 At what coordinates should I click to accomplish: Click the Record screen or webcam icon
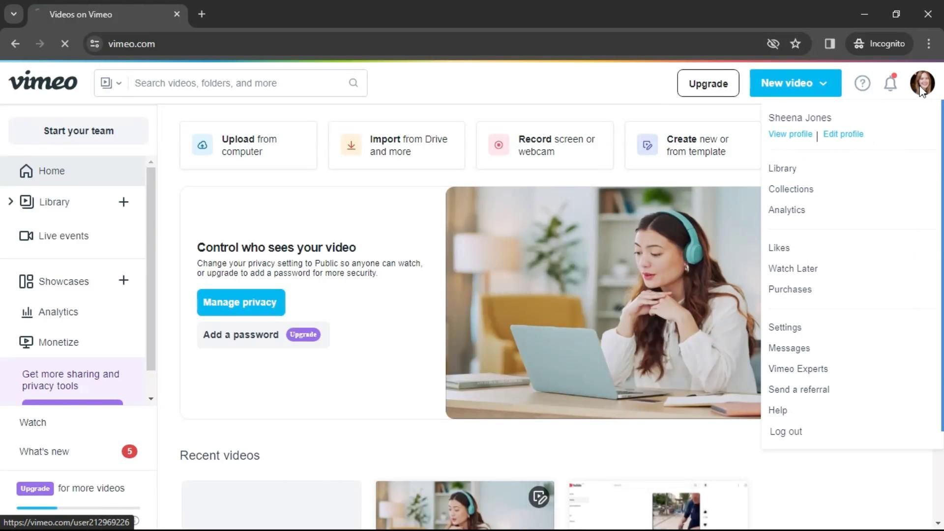click(x=499, y=145)
